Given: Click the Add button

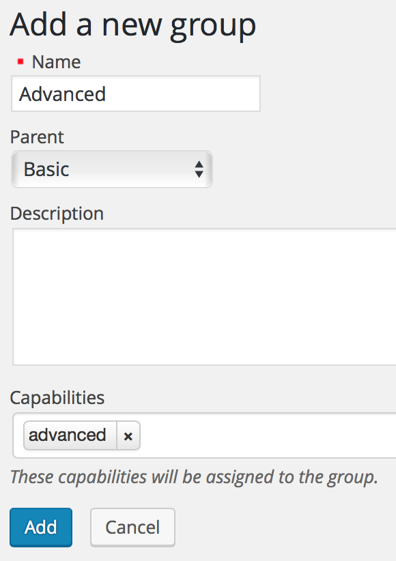Looking at the screenshot, I should click(40, 527).
